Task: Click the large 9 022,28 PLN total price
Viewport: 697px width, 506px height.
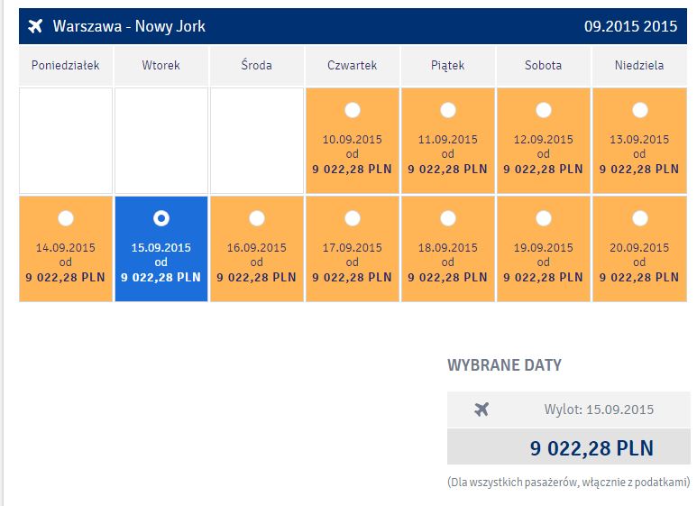Action: pyautogui.click(x=592, y=447)
